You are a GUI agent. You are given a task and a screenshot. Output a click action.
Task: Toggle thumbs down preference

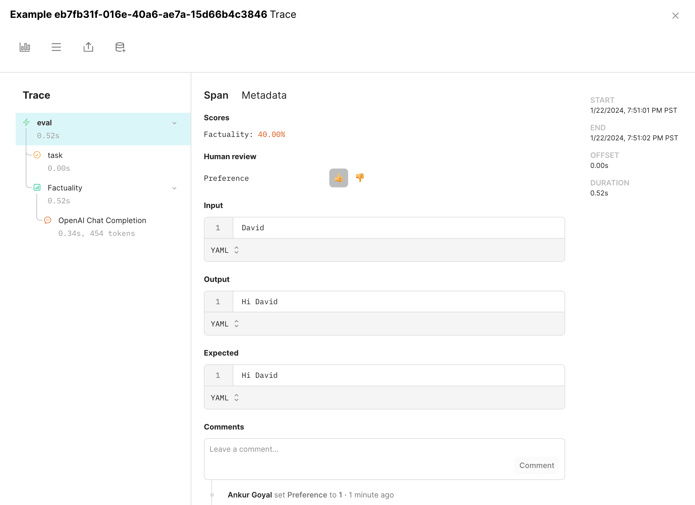[x=360, y=178]
